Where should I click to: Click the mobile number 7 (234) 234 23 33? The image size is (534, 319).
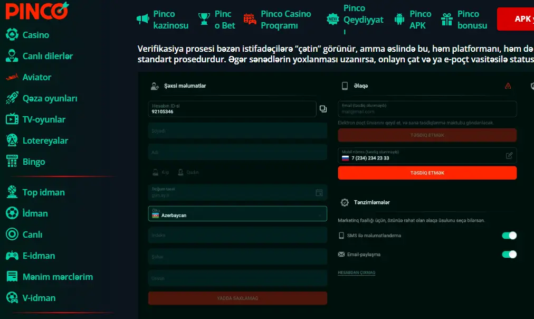(370, 158)
